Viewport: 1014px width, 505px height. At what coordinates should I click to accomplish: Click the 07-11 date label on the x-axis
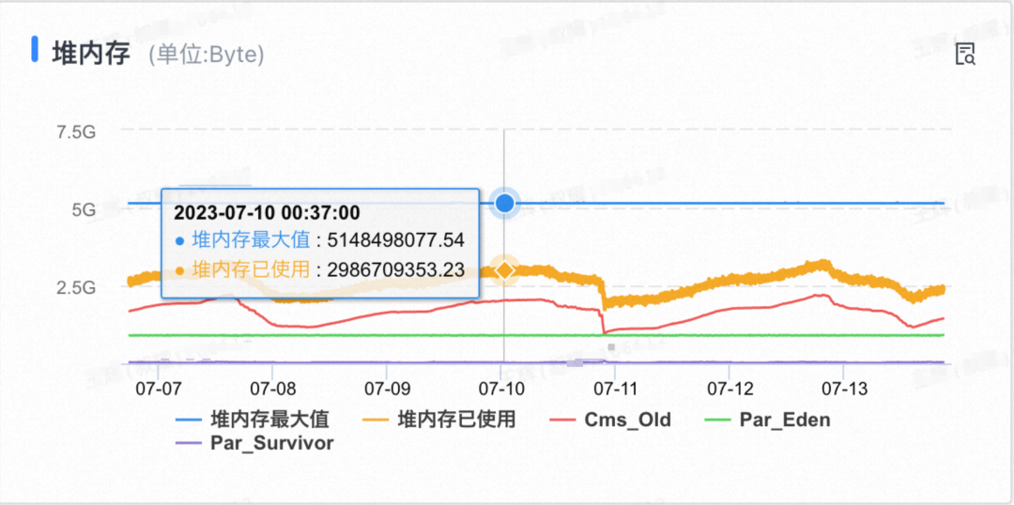coord(616,387)
